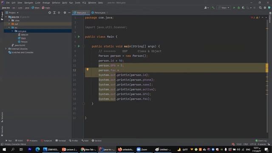Open more run actions dropdown arrow
The height and width of the screenshot is (153, 272).
tap(251, 8)
